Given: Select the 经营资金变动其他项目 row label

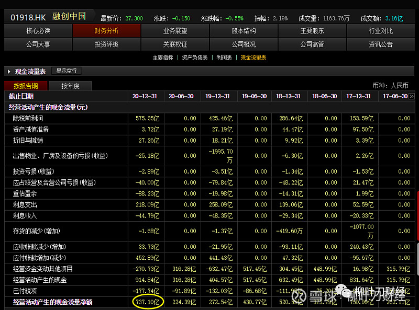Looking at the screenshot, I should 42,269.
